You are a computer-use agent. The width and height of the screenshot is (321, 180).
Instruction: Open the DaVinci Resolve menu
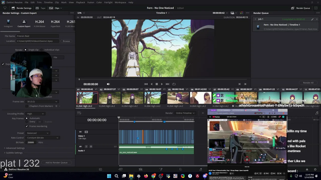tap(14, 2)
